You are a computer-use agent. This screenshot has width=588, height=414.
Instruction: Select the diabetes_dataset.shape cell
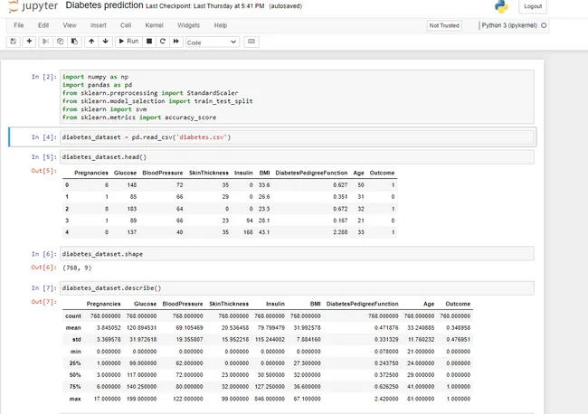click(x=297, y=254)
